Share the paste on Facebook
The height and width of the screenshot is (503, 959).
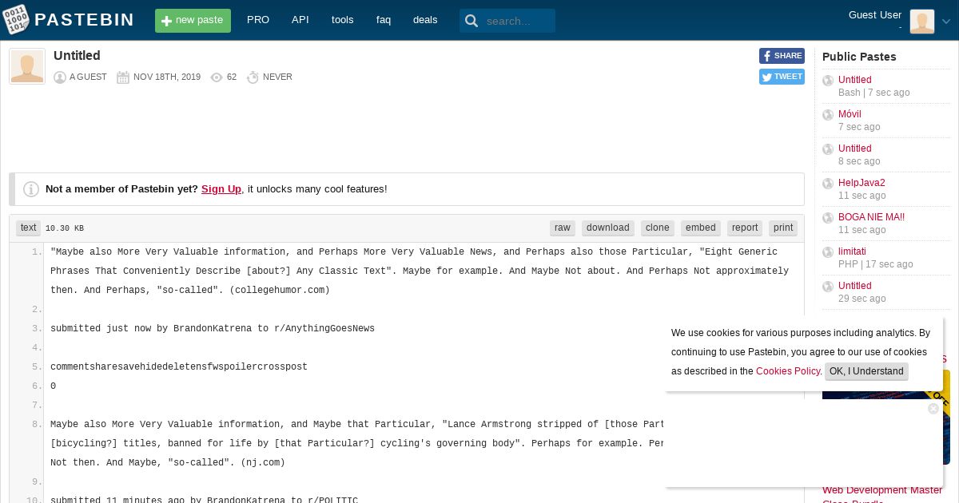pyautogui.click(x=782, y=56)
